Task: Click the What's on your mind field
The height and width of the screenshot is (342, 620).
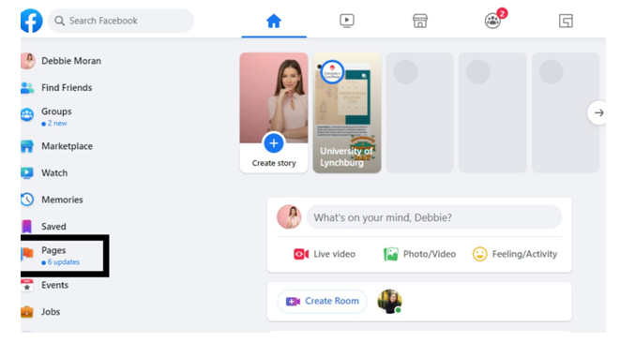Action: [x=434, y=217]
